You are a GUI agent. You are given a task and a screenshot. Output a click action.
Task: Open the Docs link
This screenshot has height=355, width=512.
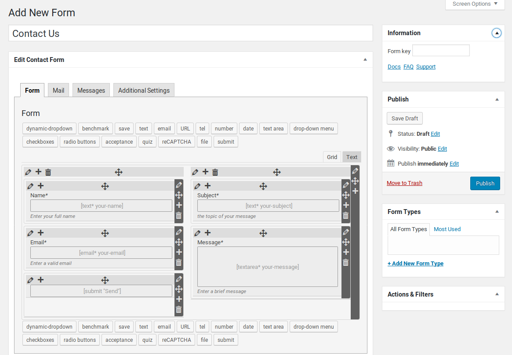point(394,67)
